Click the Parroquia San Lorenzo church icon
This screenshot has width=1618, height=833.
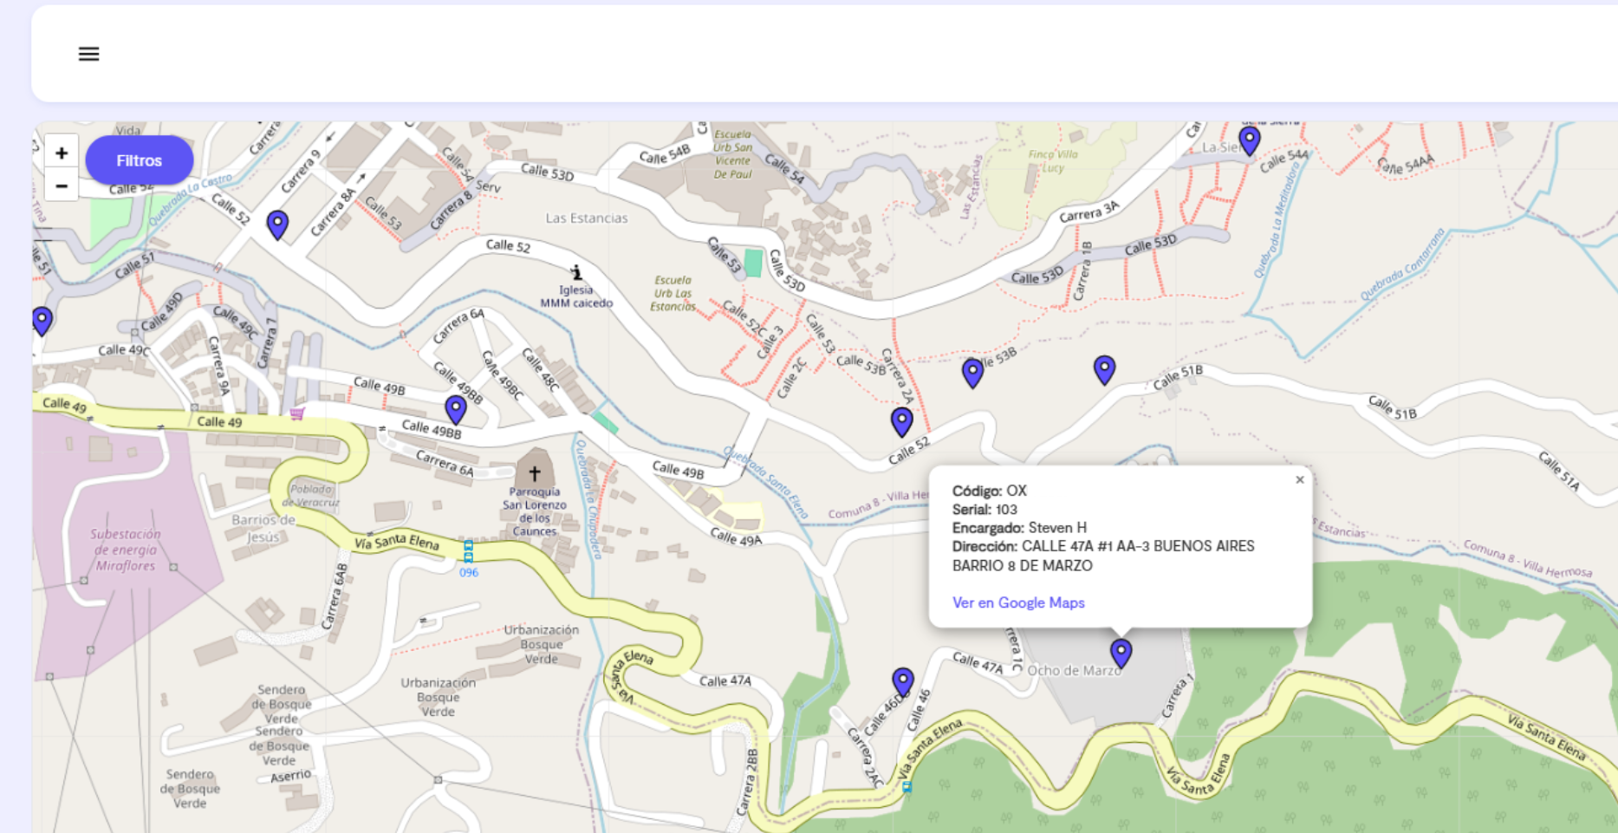tap(535, 473)
